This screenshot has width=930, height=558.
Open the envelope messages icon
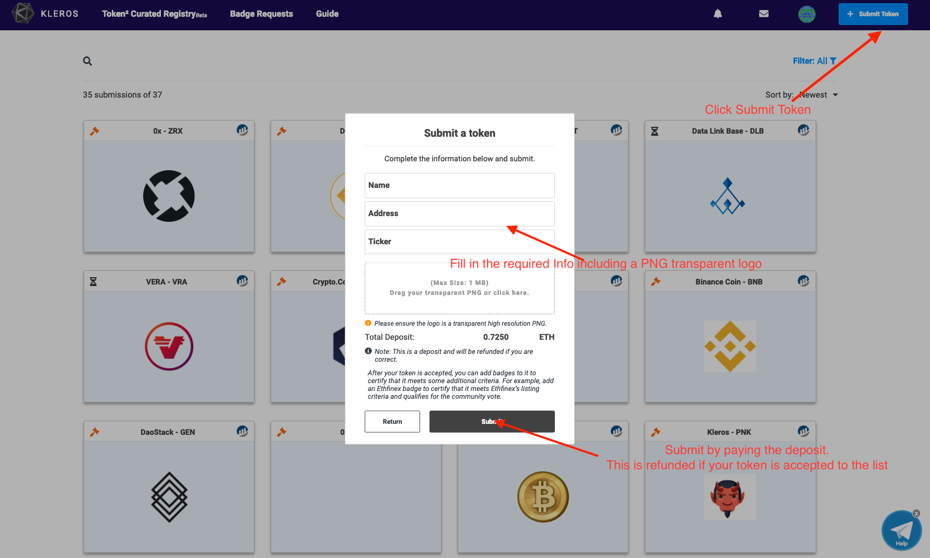tap(764, 14)
